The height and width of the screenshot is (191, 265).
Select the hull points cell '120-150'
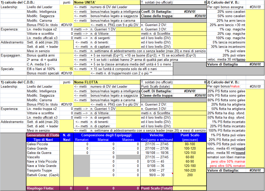tap(190, 153)
